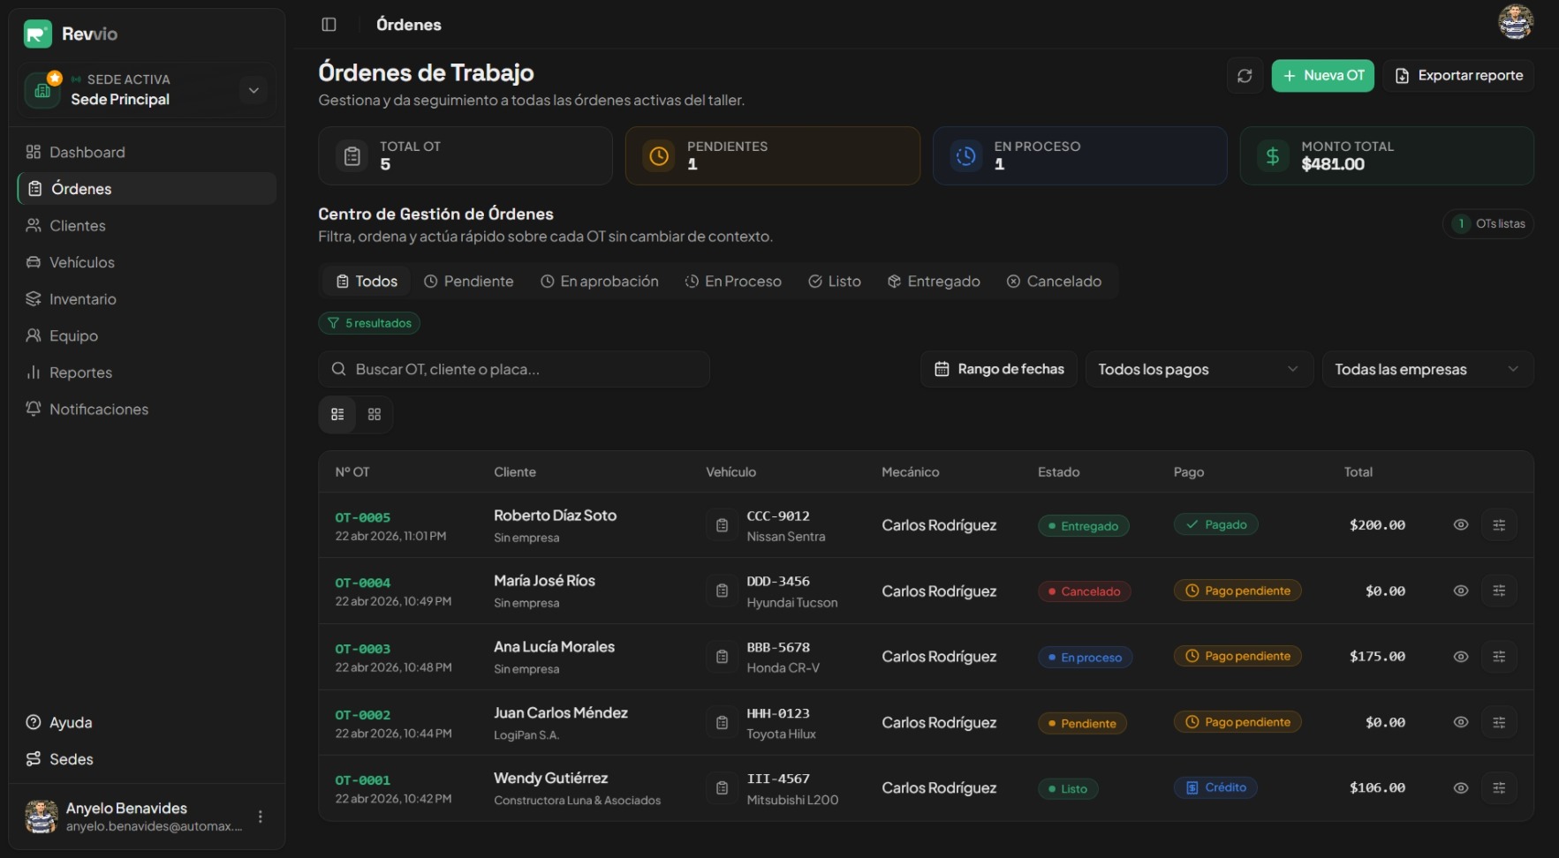1559x858 pixels.
Task: Click the Pagado payment badge
Action: [1215, 524]
